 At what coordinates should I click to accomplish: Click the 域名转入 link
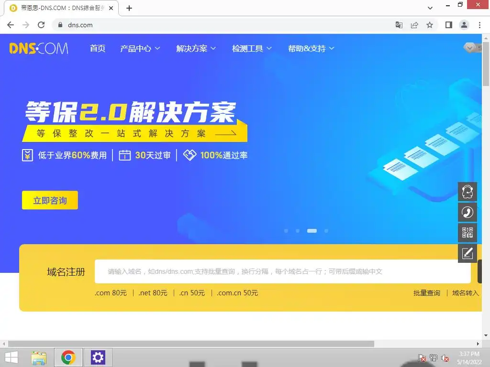465,293
